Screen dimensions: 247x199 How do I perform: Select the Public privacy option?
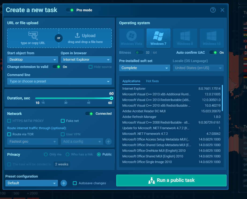(x=99, y=154)
